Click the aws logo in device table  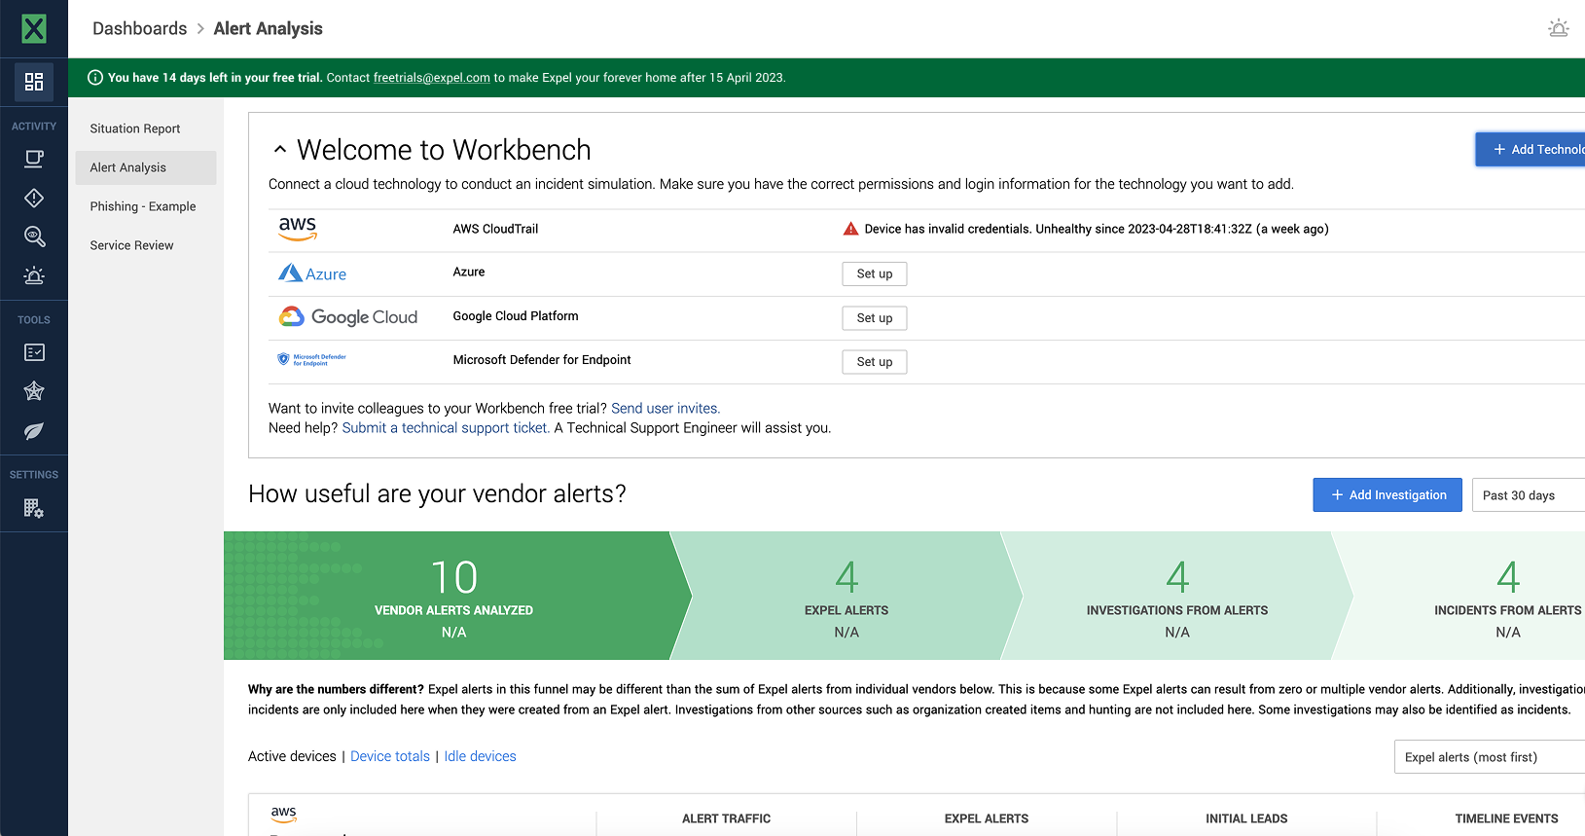coord(283,815)
